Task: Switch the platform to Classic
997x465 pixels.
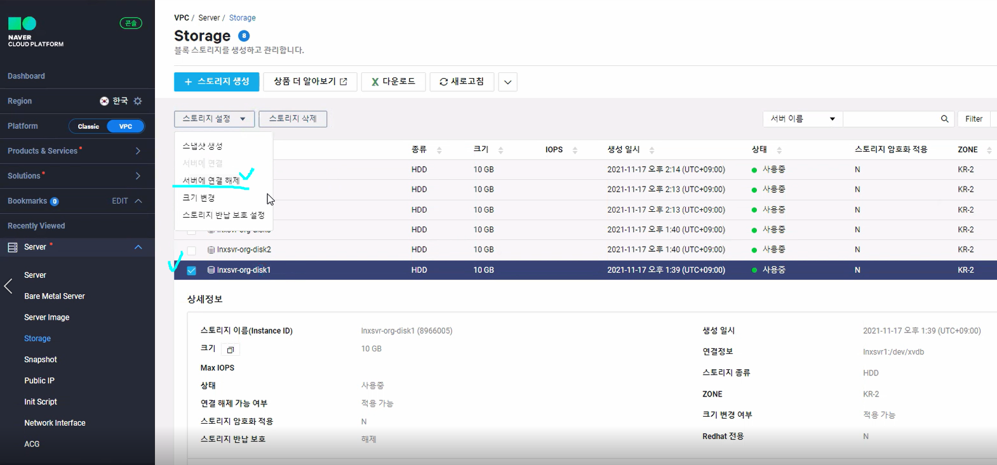Action: tap(88, 126)
